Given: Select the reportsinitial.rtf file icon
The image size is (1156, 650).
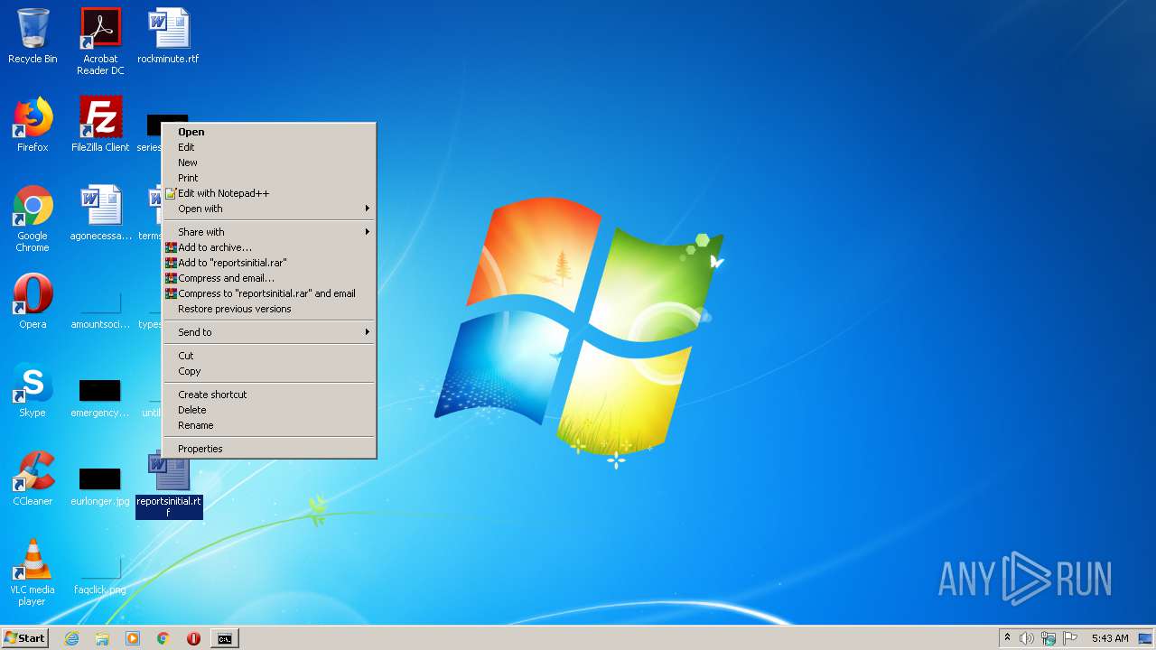Looking at the screenshot, I should pyautogui.click(x=169, y=486).
